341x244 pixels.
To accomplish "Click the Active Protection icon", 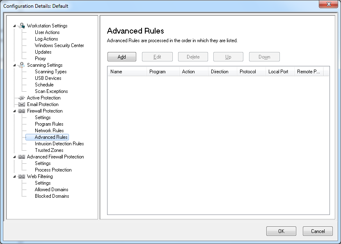I will tap(22, 98).
